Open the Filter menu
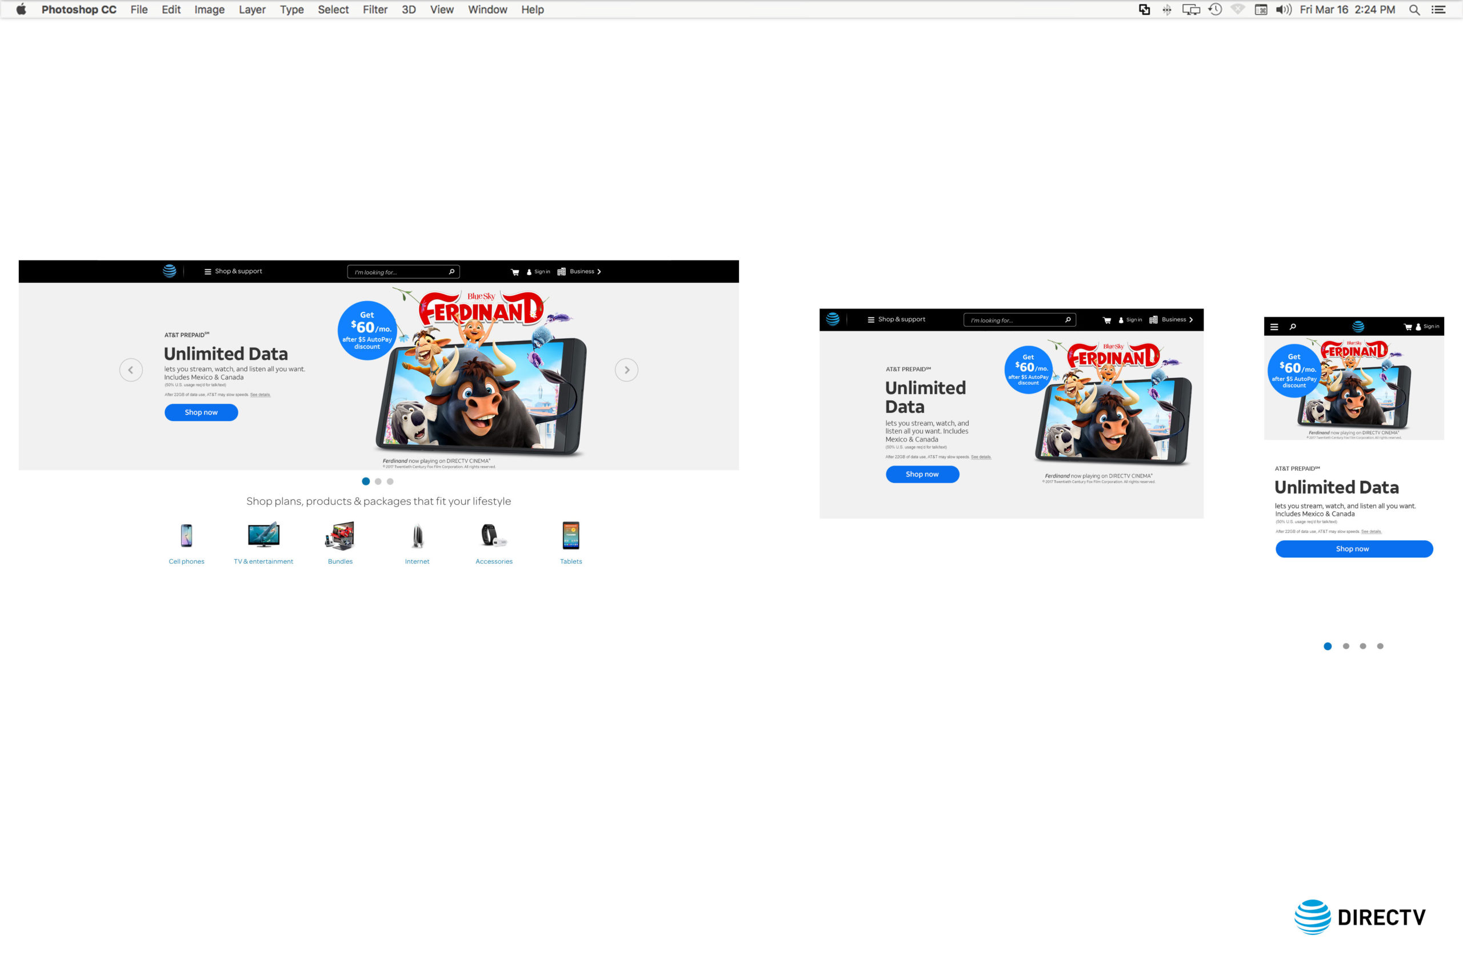1463x963 pixels. (375, 9)
